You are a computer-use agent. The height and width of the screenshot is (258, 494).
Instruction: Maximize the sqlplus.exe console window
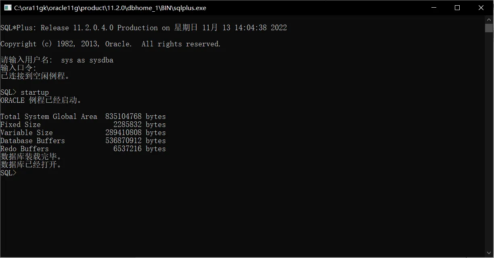tap(457, 8)
